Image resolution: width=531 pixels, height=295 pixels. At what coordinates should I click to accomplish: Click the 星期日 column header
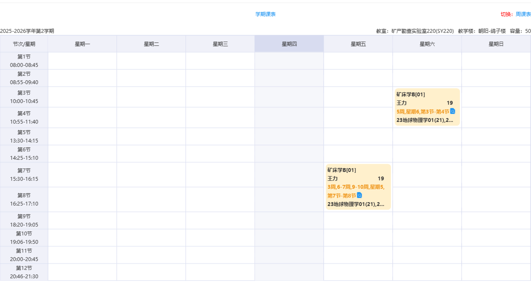[x=496, y=44]
